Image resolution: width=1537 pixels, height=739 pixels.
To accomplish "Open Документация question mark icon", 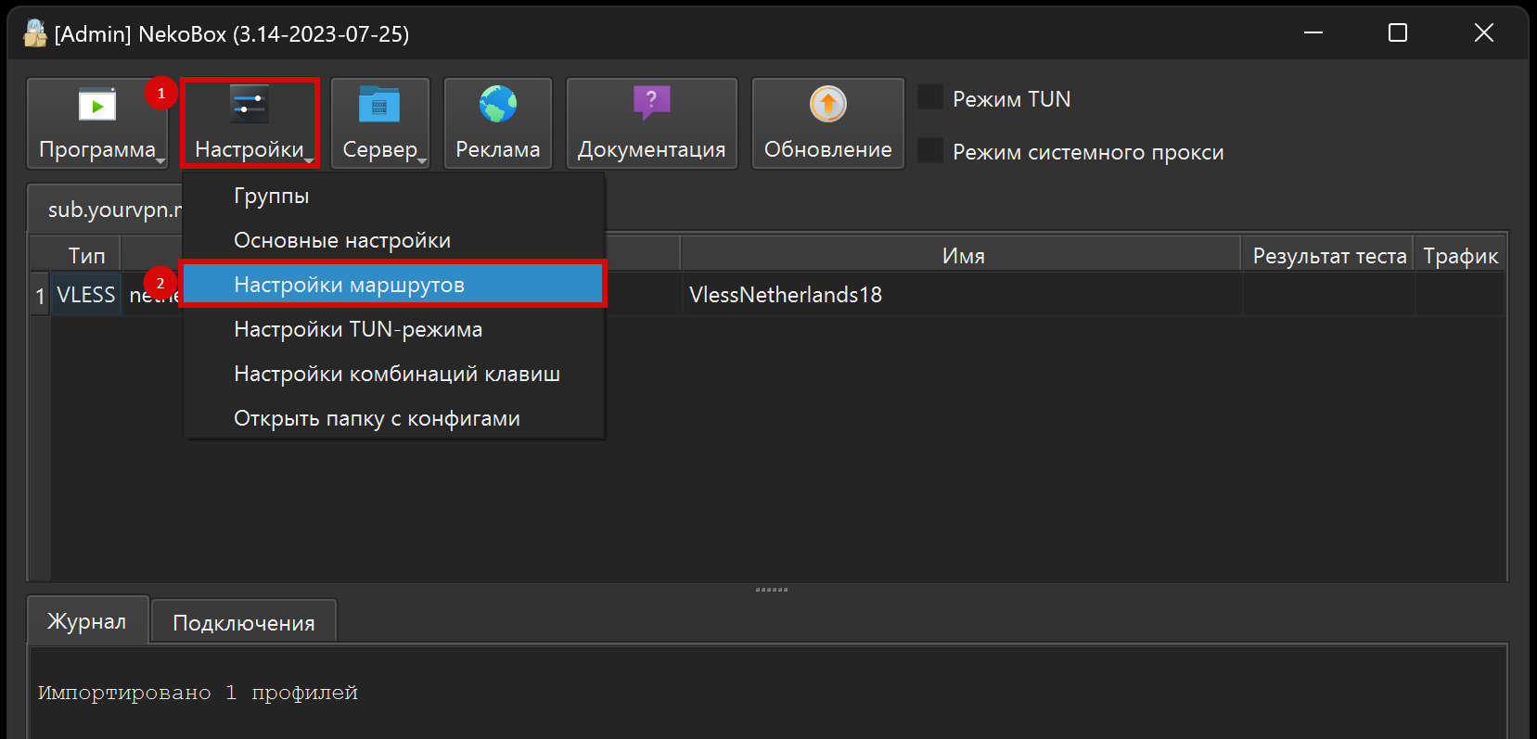I will pos(651,101).
